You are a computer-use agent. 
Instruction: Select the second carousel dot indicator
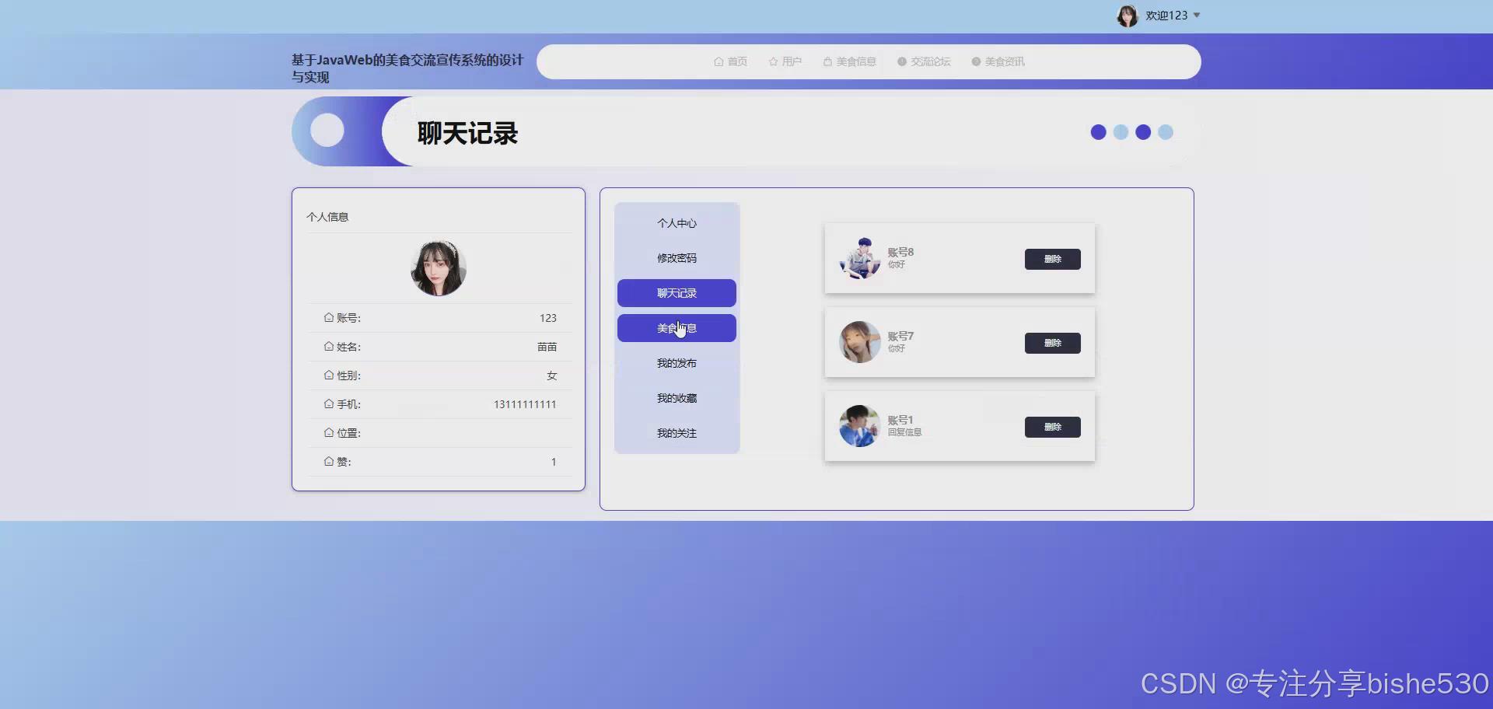pyautogui.click(x=1121, y=132)
